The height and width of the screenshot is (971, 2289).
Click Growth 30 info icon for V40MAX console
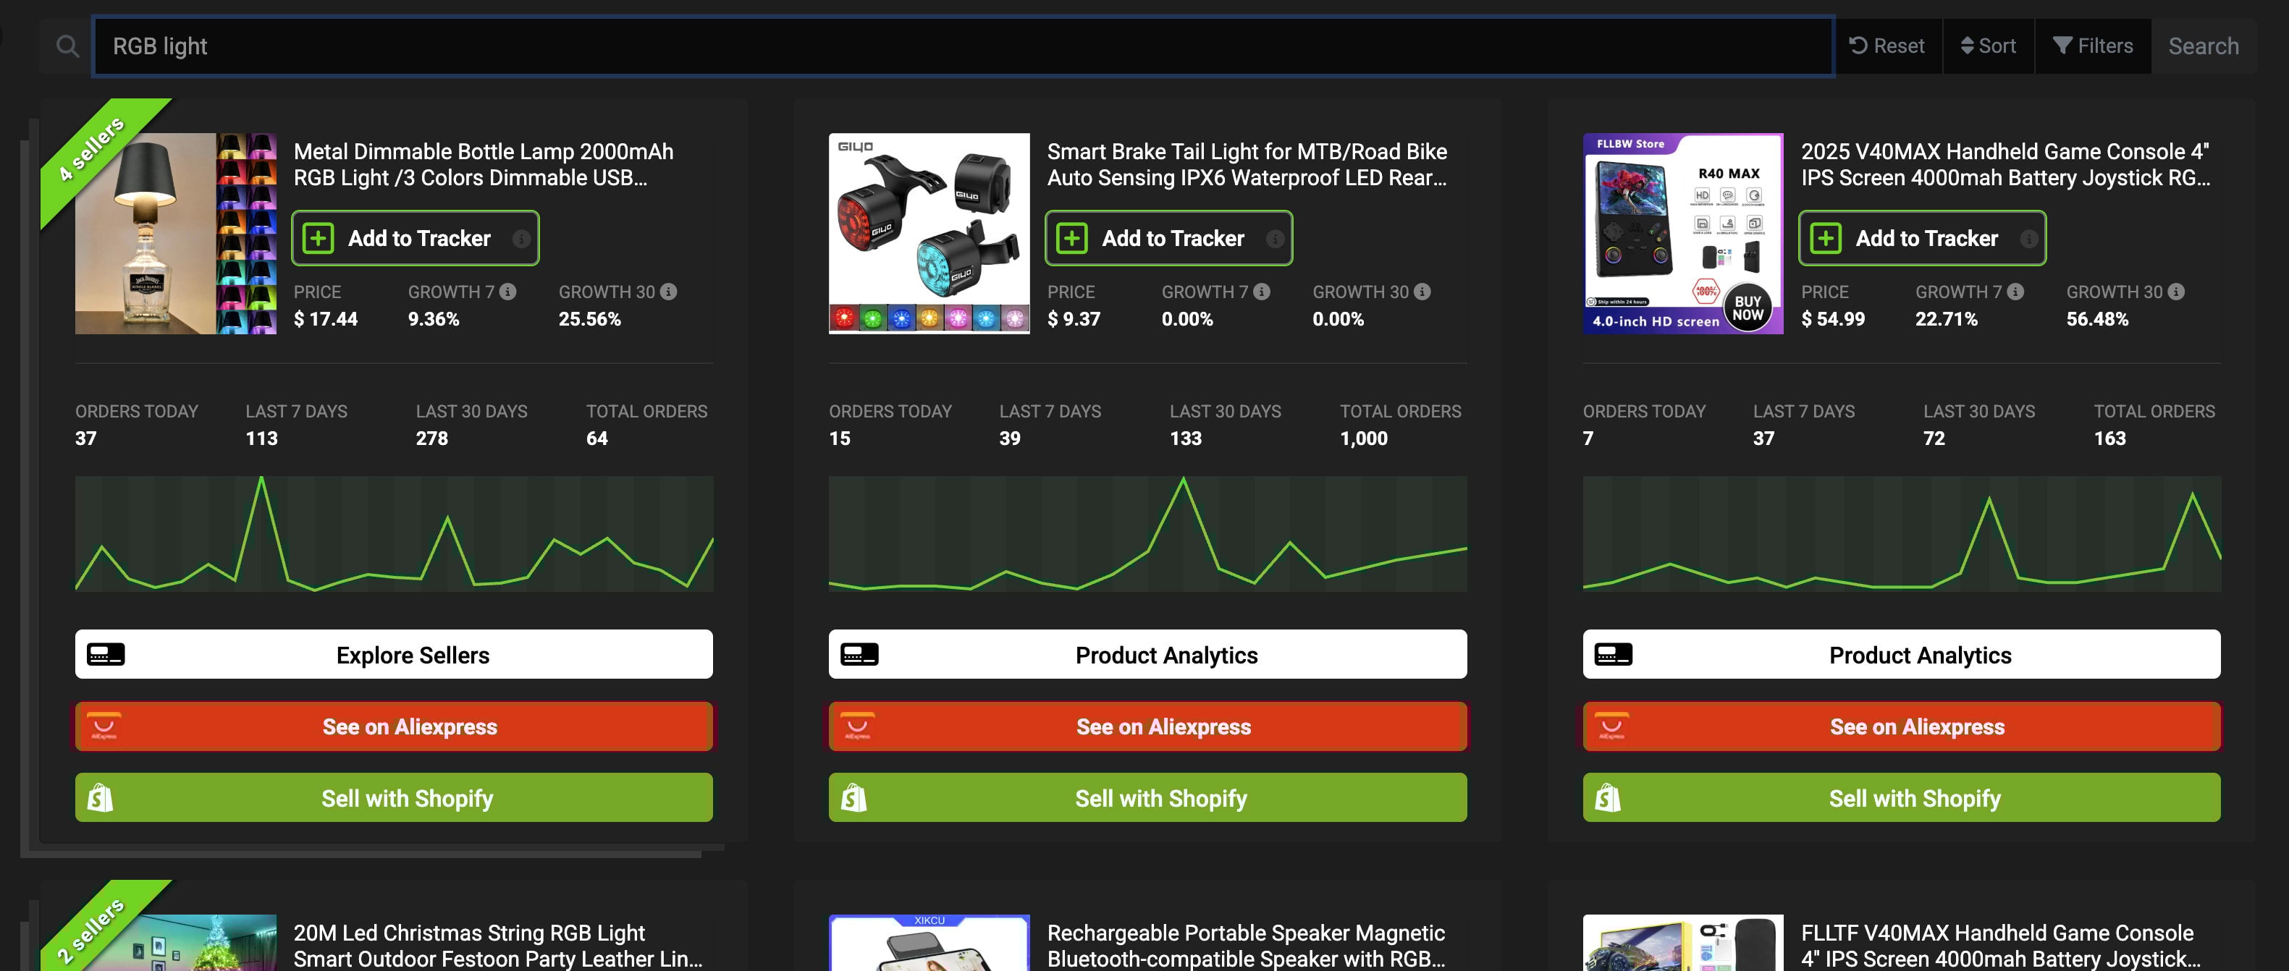point(2175,292)
